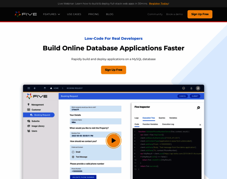Click Sign Up Free in the header
Screen dimensions: 227x179
coord(200,14)
